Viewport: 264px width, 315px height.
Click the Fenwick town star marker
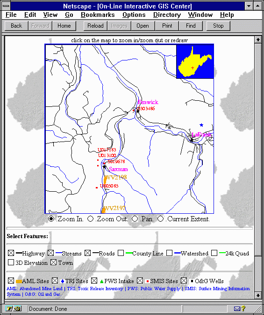tap(138, 111)
